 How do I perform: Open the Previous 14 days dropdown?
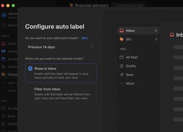61,47
